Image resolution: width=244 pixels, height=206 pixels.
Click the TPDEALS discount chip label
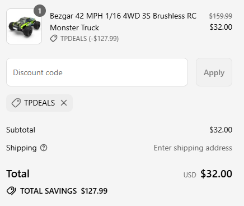pyautogui.click(x=40, y=103)
